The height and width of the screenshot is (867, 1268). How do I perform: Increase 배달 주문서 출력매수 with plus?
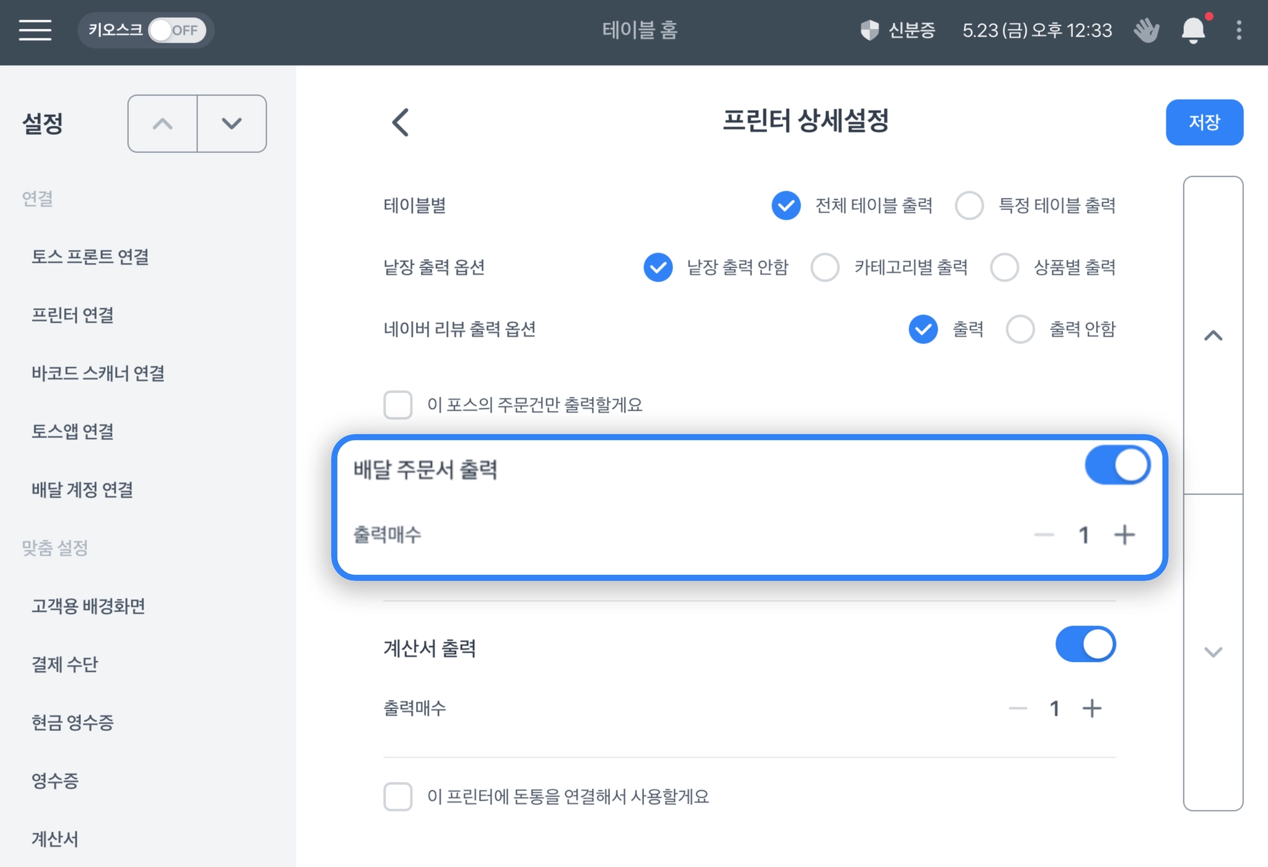1124,535
